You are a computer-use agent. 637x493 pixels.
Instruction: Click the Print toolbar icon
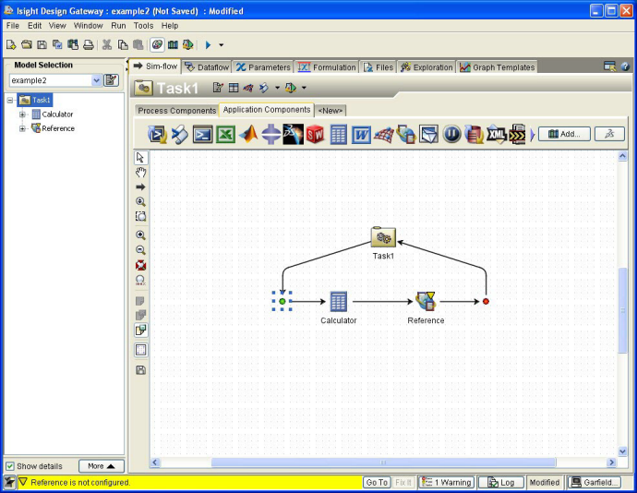click(88, 44)
